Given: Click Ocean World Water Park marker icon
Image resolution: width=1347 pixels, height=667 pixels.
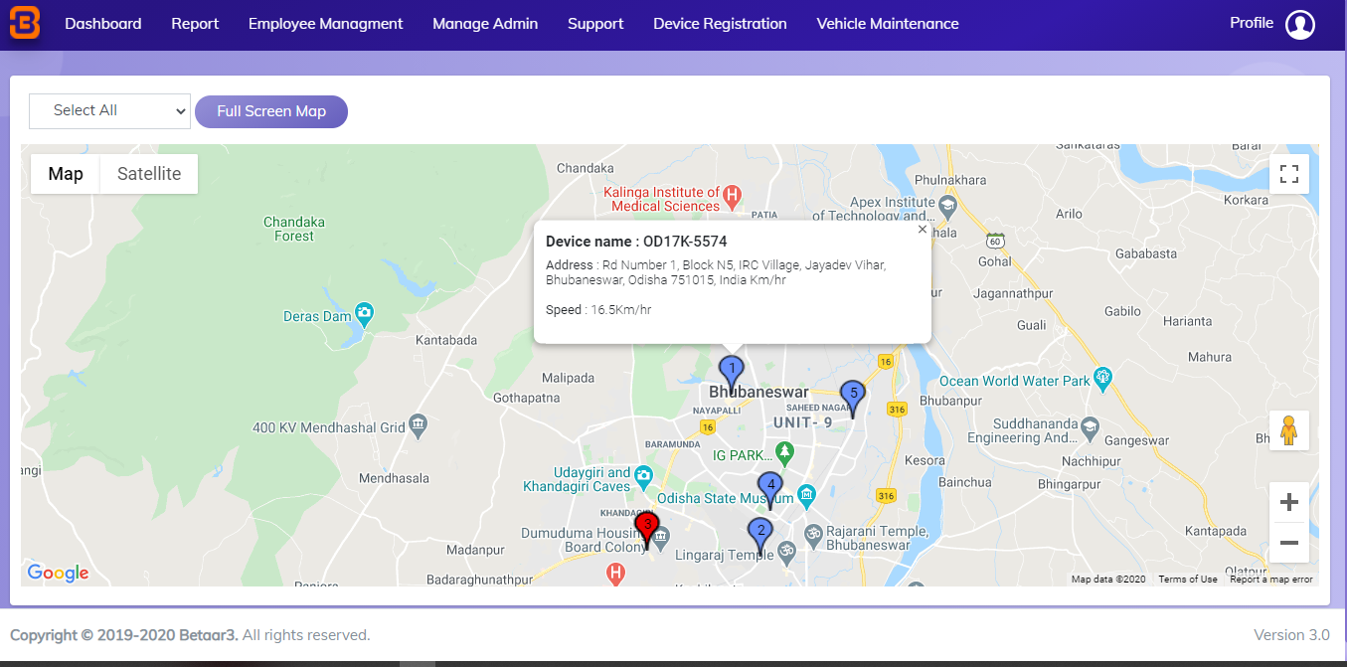Looking at the screenshot, I should 1102,377.
